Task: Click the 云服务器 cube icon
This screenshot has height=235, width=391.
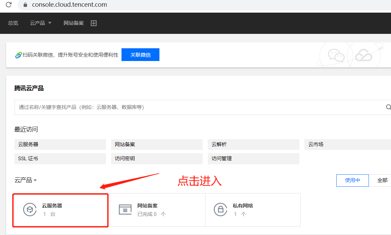Action: point(30,210)
